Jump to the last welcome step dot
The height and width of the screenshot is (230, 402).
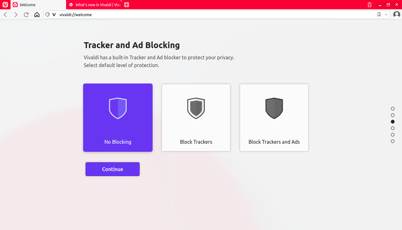pyautogui.click(x=393, y=141)
